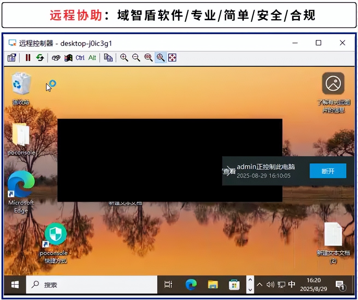Click the clipboard transfer toolbar icon

pos(108,57)
